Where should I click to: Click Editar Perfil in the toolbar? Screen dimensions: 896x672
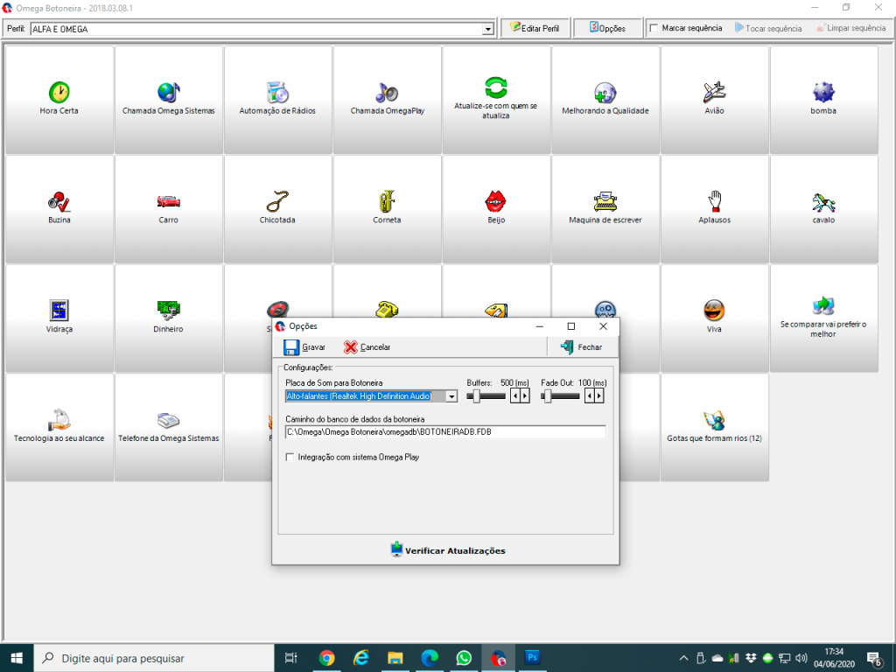tap(535, 28)
